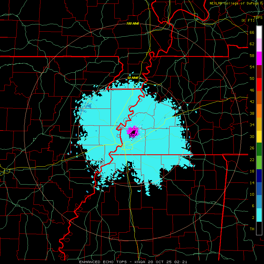Click the light pink 62 kft legend swatch
The width and height of the screenshot is (264, 264).
(259, 45)
